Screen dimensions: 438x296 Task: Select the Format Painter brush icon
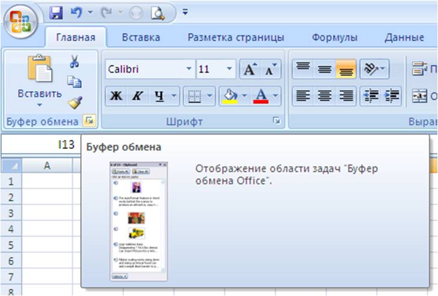75,103
